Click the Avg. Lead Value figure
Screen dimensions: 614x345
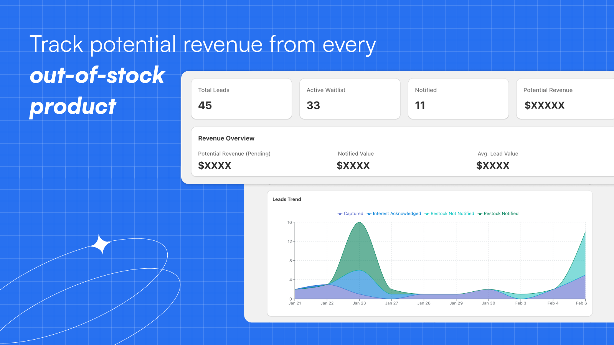click(493, 165)
